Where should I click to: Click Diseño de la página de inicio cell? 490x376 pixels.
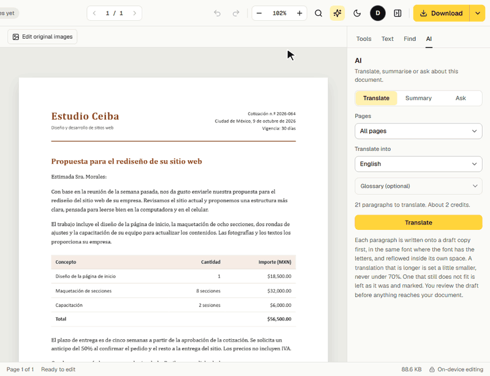click(x=85, y=276)
